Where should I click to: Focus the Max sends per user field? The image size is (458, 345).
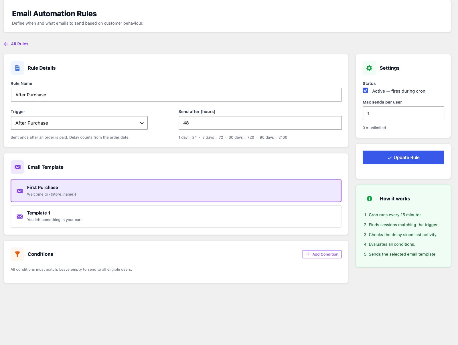tap(403, 113)
